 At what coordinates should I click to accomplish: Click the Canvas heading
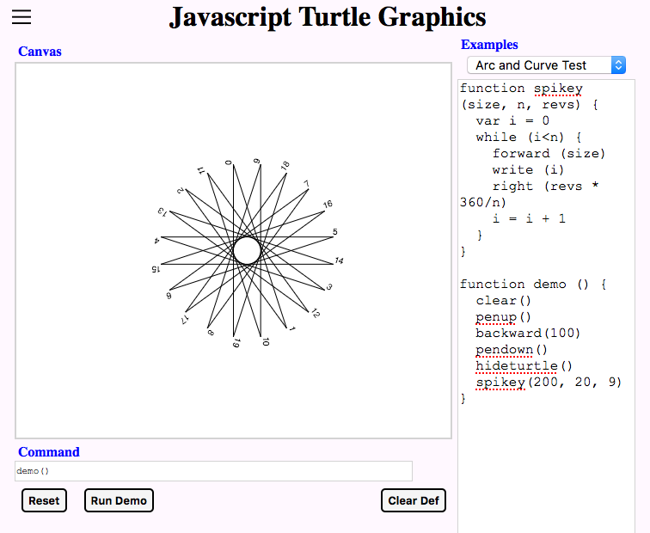40,52
